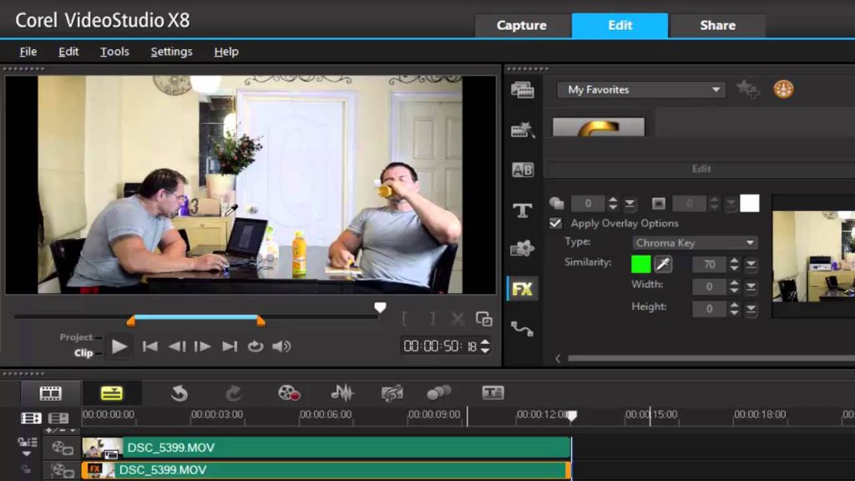Open the Settings menu

click(x=170, y=51)
